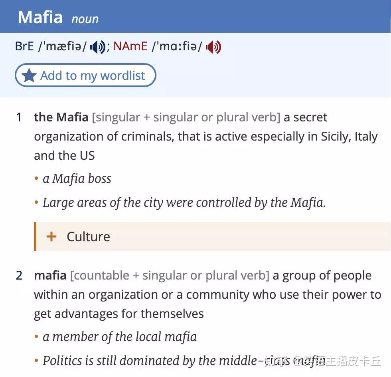Click sense number 1
Viewport: 391px width, 377px height.
click(18, 117)
